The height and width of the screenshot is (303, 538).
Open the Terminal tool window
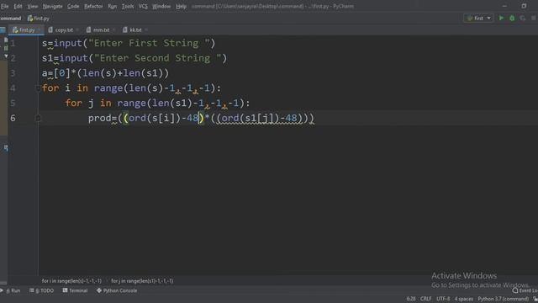(x=75, y=290)
